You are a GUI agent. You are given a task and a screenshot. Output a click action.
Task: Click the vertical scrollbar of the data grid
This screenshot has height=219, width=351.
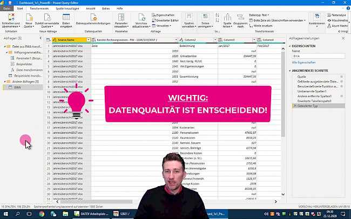coord(283,94)
